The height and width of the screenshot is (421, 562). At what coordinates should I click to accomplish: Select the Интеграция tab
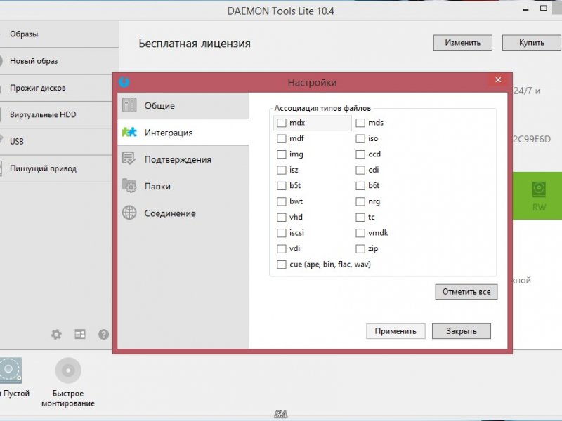183,133
